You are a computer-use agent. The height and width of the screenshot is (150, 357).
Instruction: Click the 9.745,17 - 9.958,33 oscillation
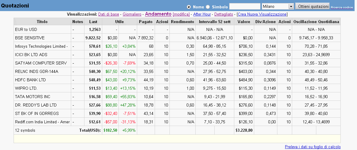pos(316,38)
